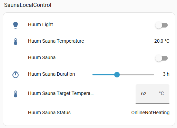Toggle the Huum Light switch
Screen dimensions: 177x128
(161, 25)
